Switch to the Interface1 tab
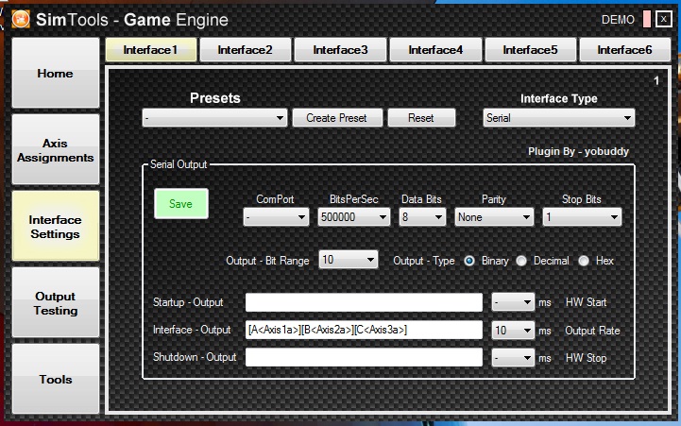Viewport: 681px width, 426px height. (x=151, y=50)
